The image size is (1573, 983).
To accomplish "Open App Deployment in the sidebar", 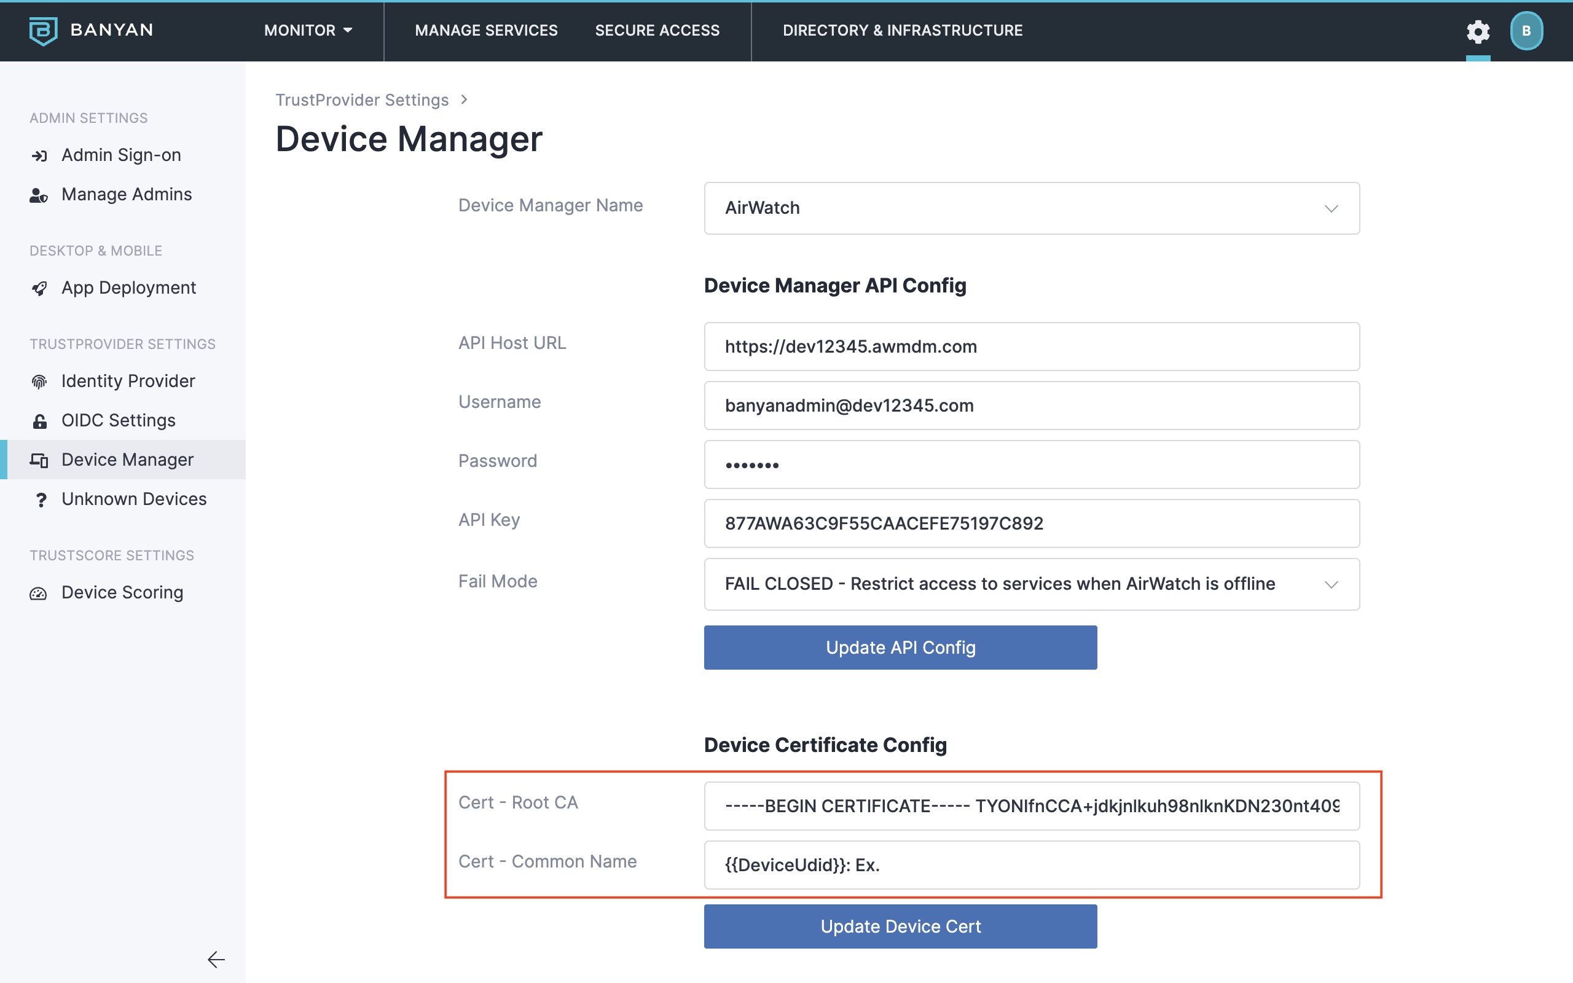I will point(128,288).
